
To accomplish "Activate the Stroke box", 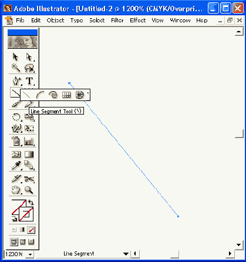I will click(26, 214).
